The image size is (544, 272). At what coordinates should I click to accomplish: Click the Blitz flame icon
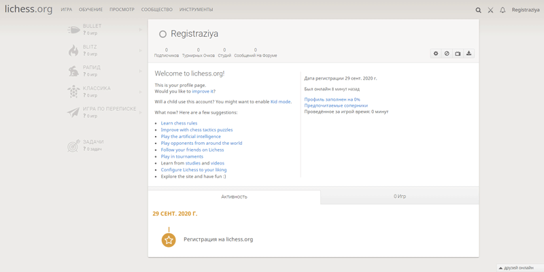coord(73,50)
